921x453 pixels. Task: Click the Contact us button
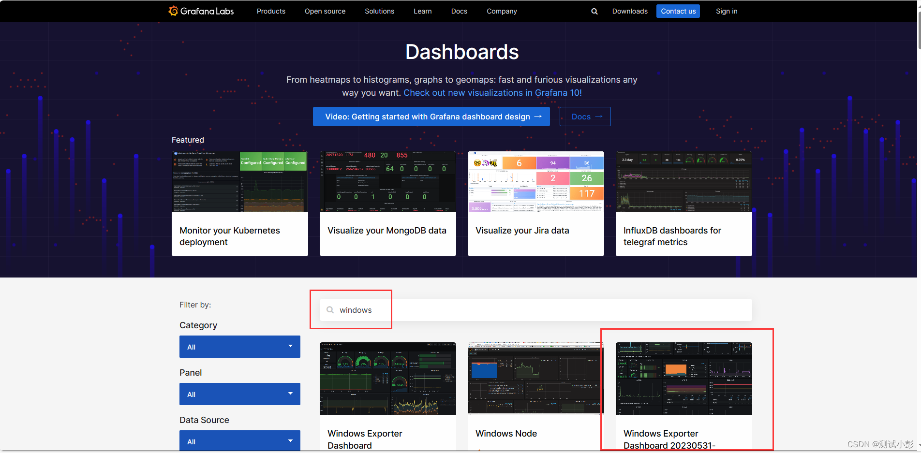coord(678,11)
